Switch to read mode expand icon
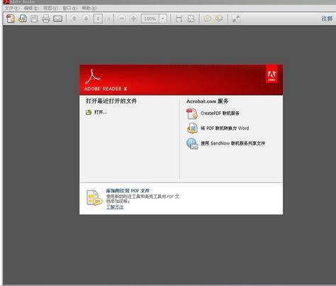 pyautogui.click(x=236, y=18)
